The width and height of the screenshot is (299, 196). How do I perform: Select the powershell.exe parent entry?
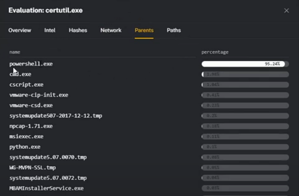point(31,64)
